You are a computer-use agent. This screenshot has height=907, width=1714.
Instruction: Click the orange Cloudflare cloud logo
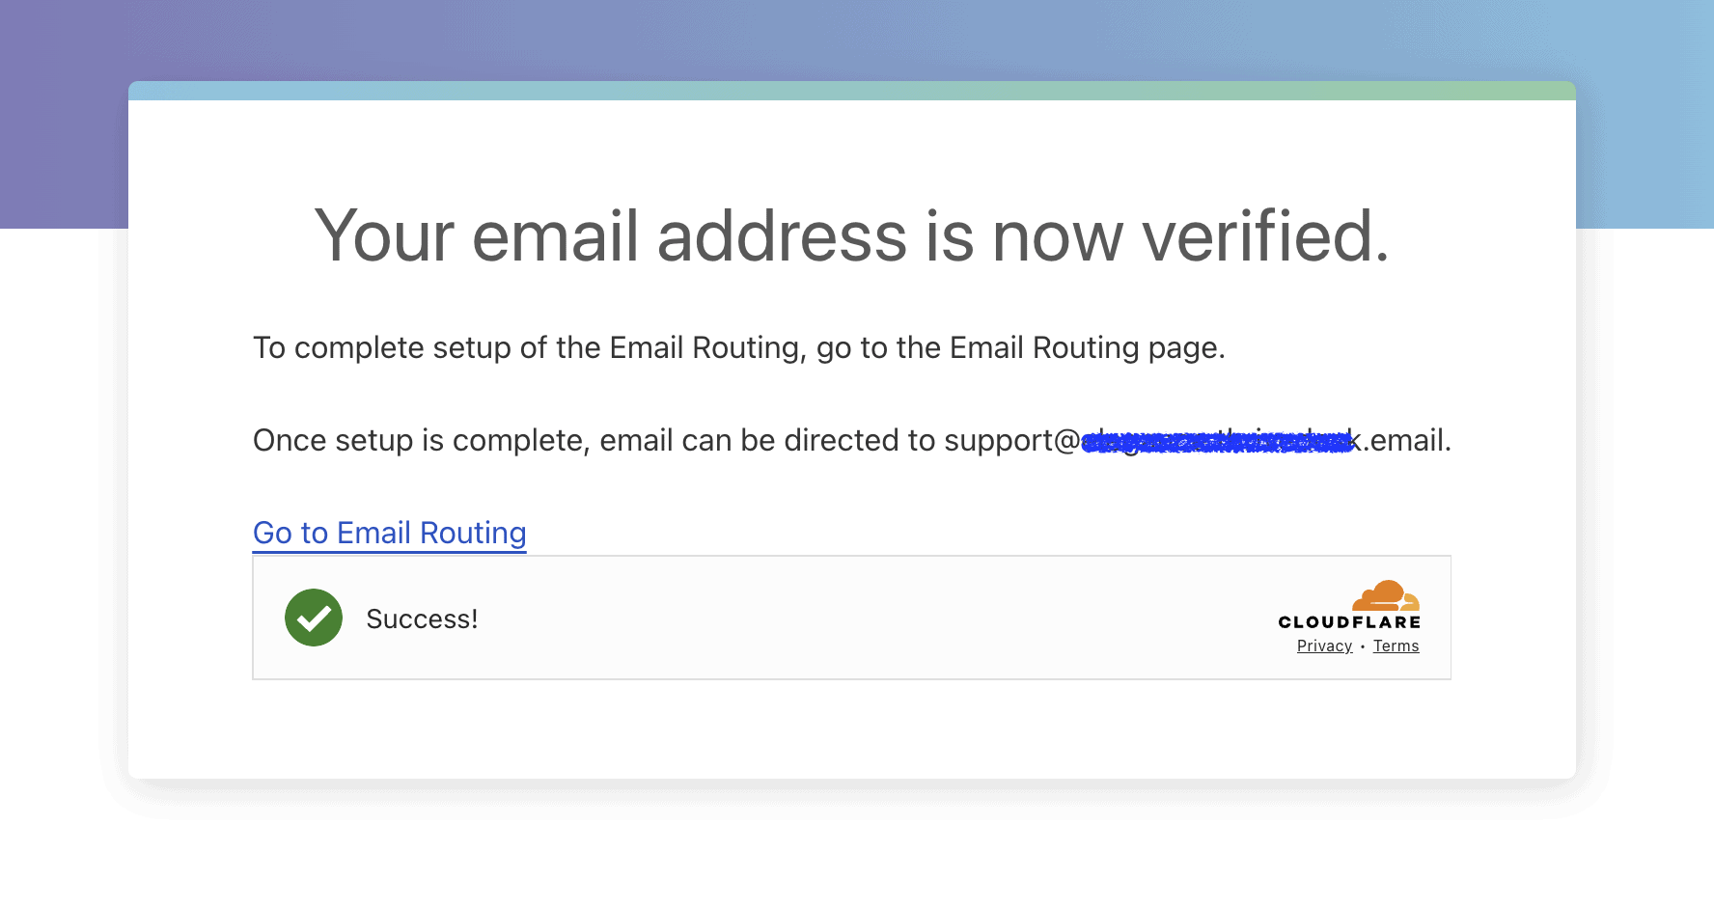(1386, 595)
